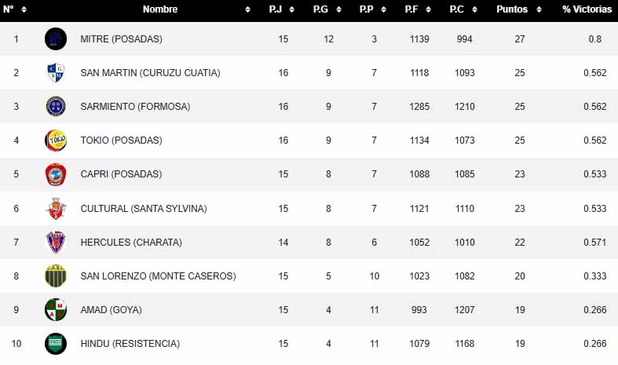Click the Hercules (Charata) team shield
Viewport: 618px width, 365px height.
pyautogui.click(x=56, y=243)
